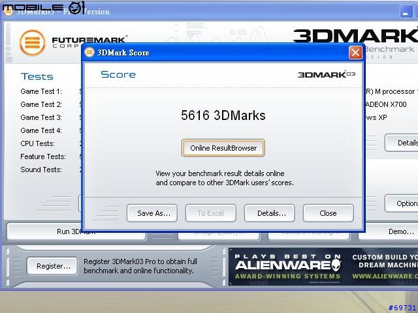Click the Details button in main window

point(402,143)
